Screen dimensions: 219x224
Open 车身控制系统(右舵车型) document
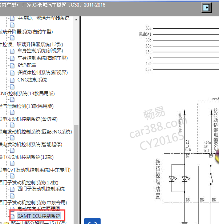(42, 58)
